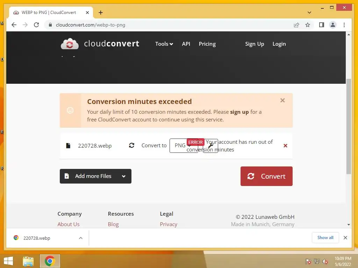Click the network tray icon
The image size is (358, 268).
pyautogui.click(x=317, y=261)
